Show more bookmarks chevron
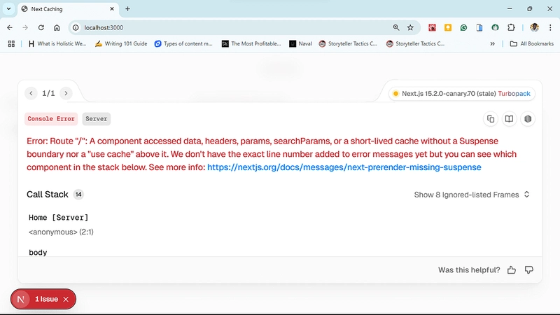The image size is (560, 315). [493, 43]
